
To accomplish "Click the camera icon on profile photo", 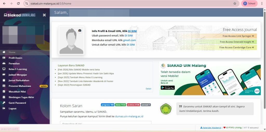I will (x=80, y=30).
